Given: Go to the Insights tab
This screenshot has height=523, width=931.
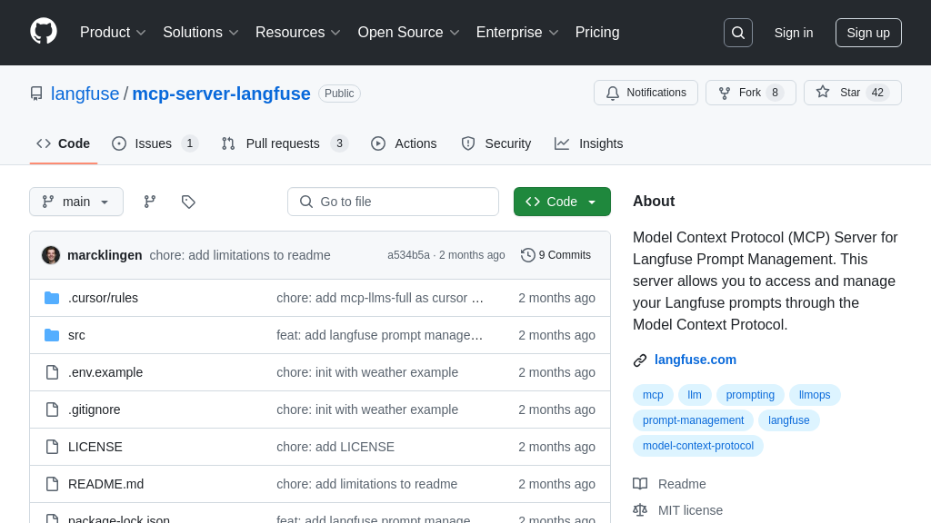Looking at the screenshot, I should coord(589,143).
